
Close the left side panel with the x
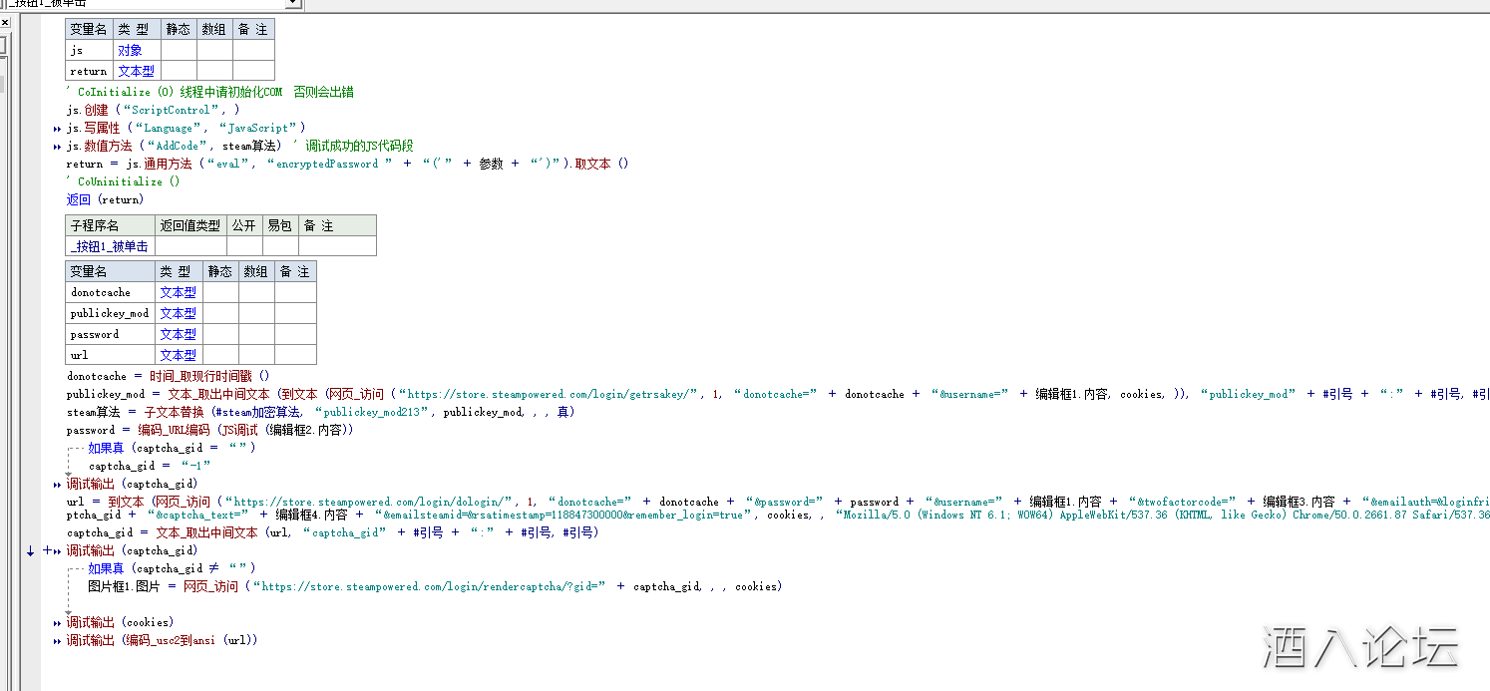(3, 21)
